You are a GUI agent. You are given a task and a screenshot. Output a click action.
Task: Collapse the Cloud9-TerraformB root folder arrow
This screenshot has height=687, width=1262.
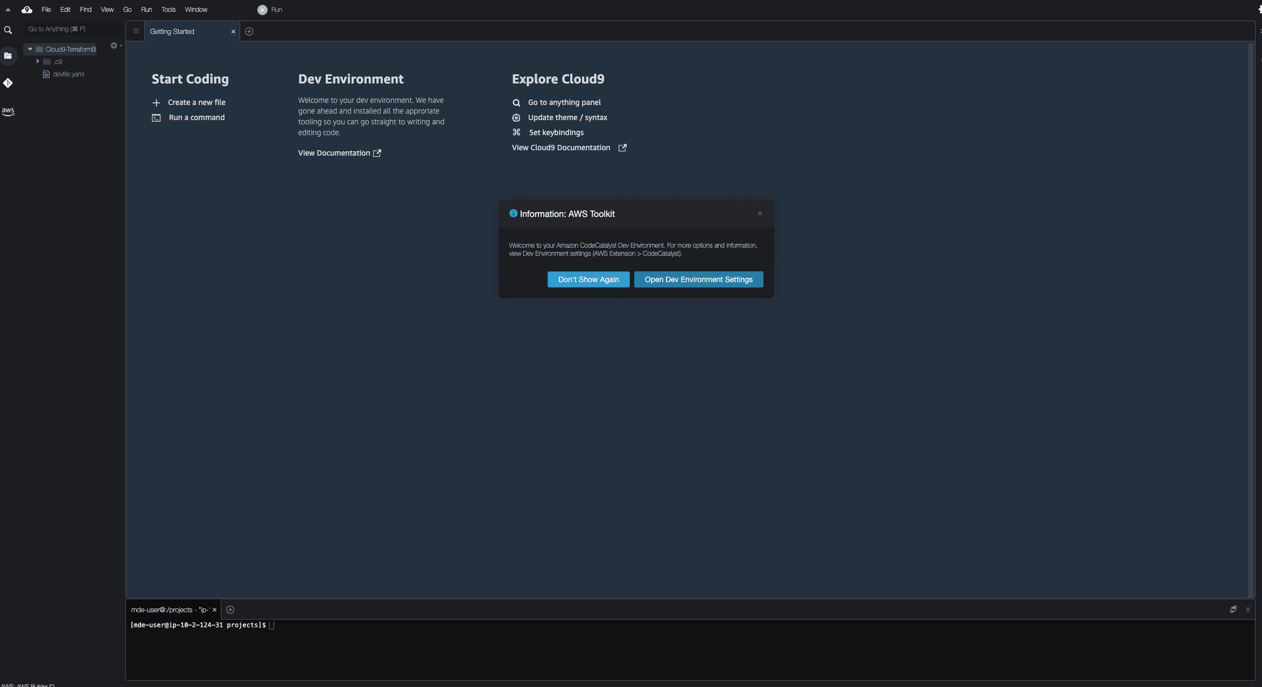point(30,49)
